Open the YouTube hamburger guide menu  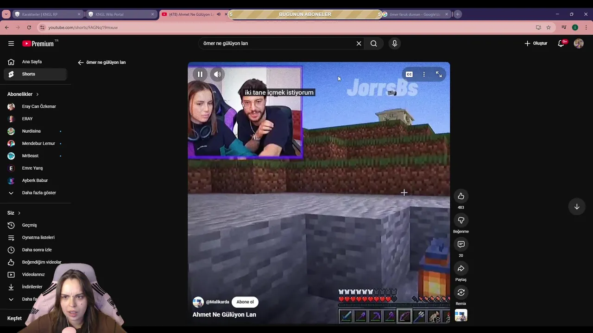[x=11, y=43]
